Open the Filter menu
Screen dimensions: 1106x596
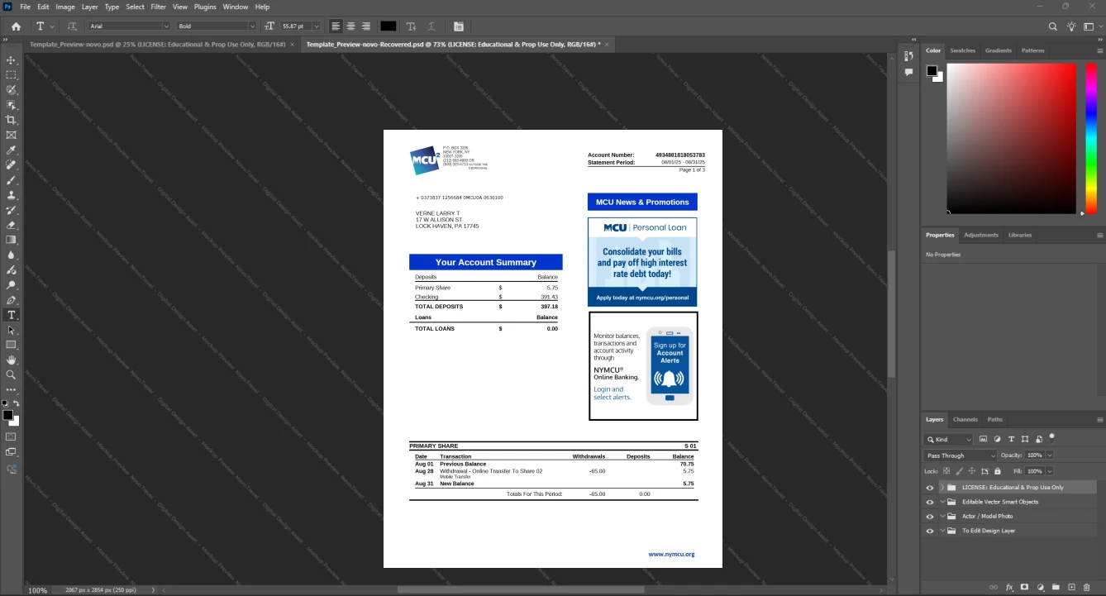pos(158,7)
